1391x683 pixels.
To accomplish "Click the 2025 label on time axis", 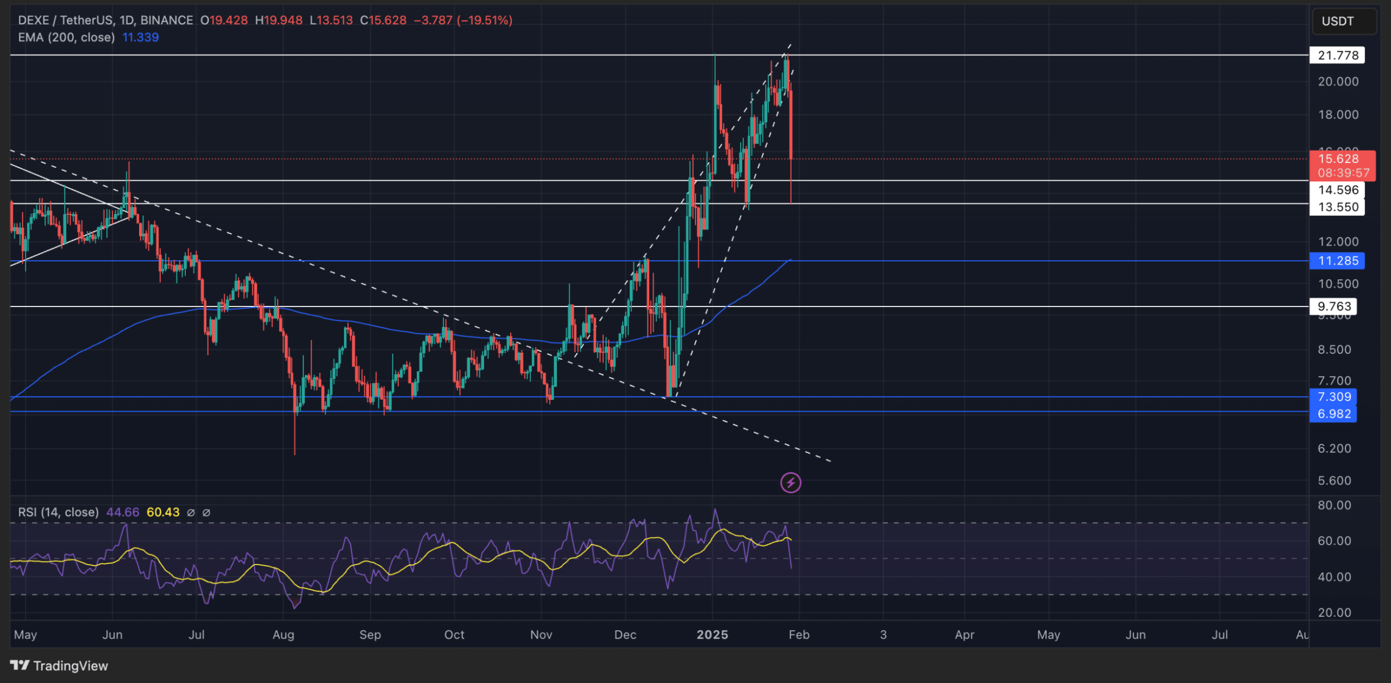I will click(x=712, y=635).
